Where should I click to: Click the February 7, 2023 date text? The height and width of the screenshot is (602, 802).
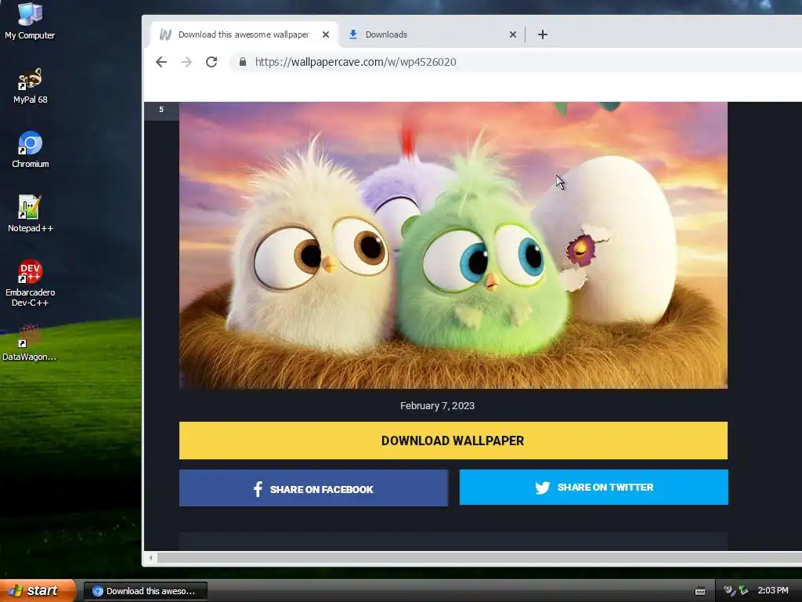click(x=437, y=405)
